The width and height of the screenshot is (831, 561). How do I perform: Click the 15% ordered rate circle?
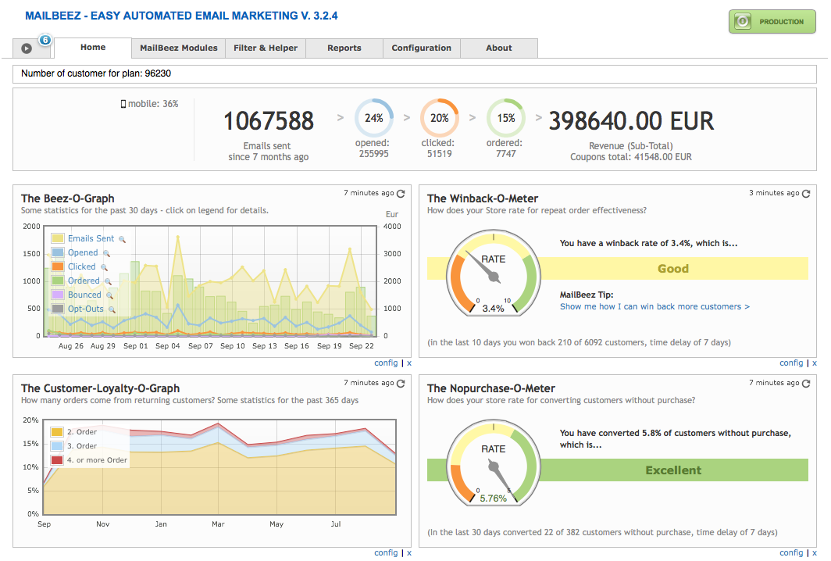click(x=505, y=118)
